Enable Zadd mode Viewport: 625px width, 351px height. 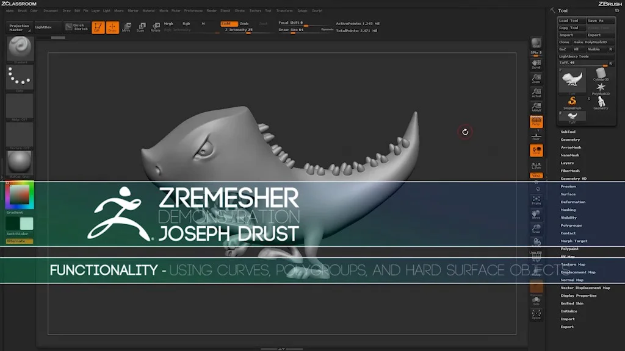(x=229, y=24)
